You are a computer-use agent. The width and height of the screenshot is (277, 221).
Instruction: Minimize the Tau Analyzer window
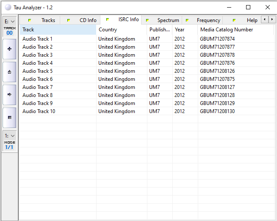229,8
